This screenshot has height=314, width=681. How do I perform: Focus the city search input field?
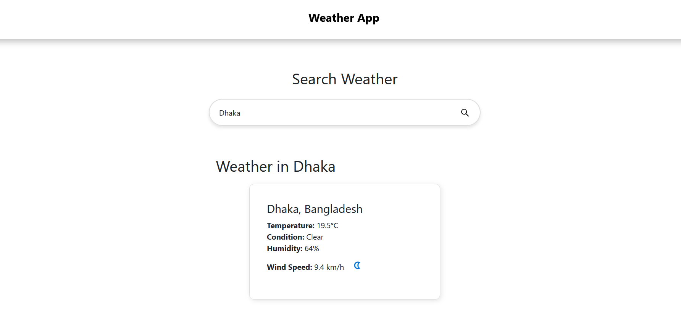click(x=336, y=113)
